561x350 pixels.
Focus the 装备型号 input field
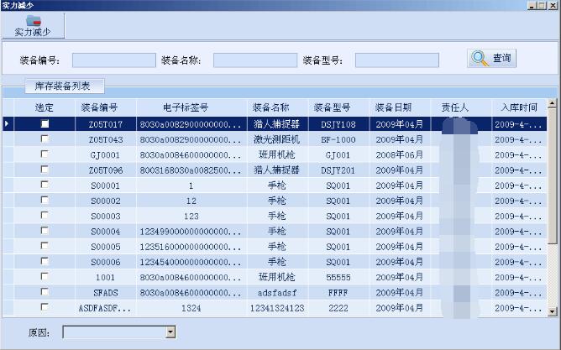[x=397, y=60]
